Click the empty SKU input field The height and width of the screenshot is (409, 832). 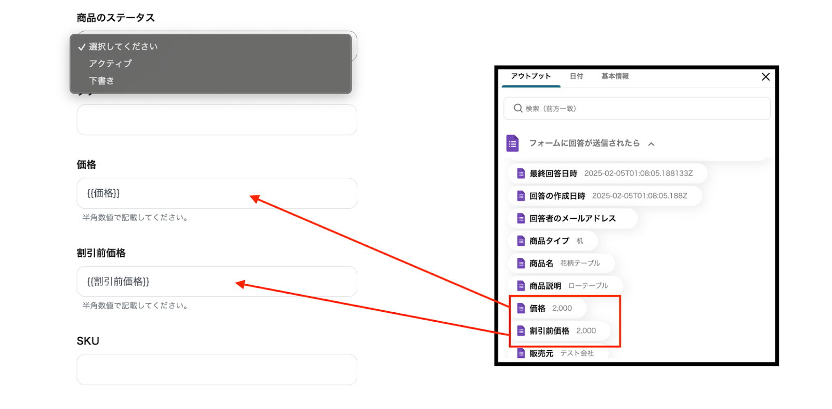tap(217, 370)
